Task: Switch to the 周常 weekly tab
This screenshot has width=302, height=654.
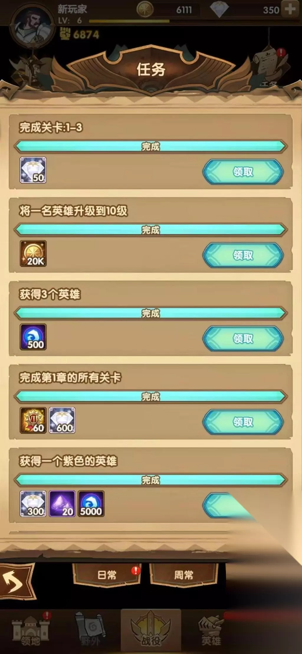Action: click(184, 575)
